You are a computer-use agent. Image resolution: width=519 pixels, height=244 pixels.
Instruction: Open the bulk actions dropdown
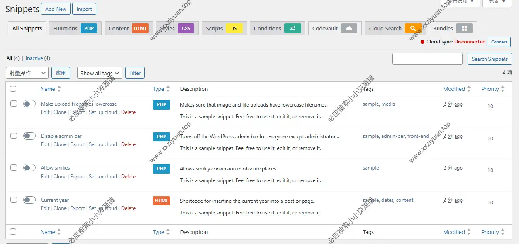[x=27, y=73]
